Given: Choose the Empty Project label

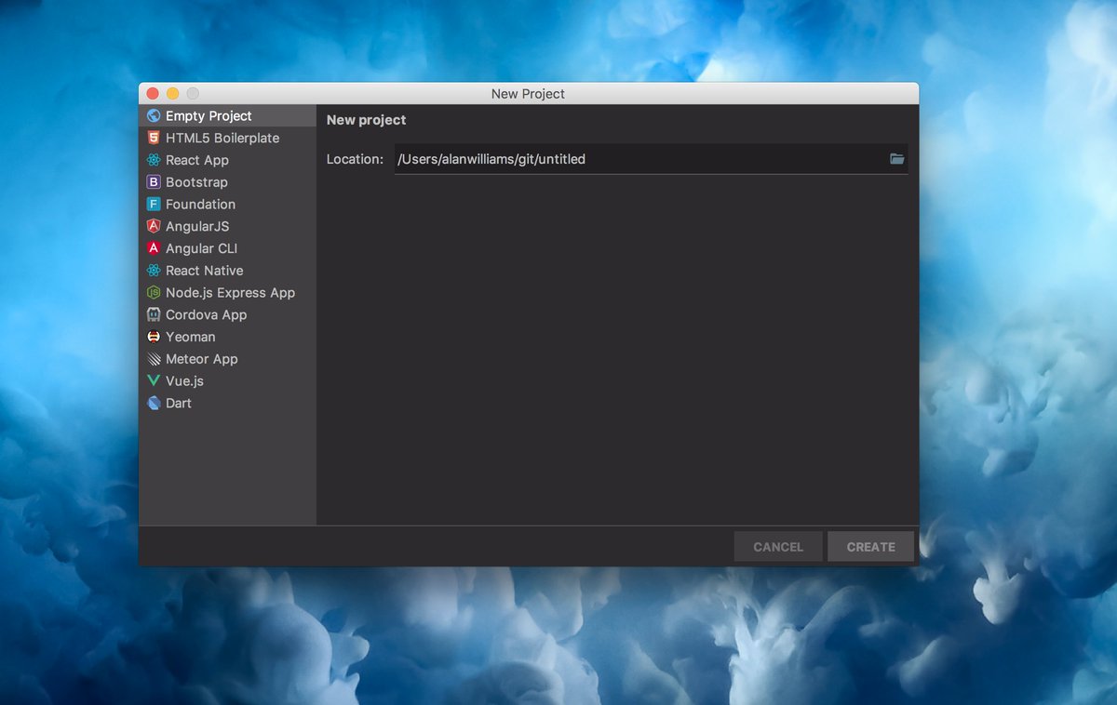Looking at the screenshot, I should [209, 116].
